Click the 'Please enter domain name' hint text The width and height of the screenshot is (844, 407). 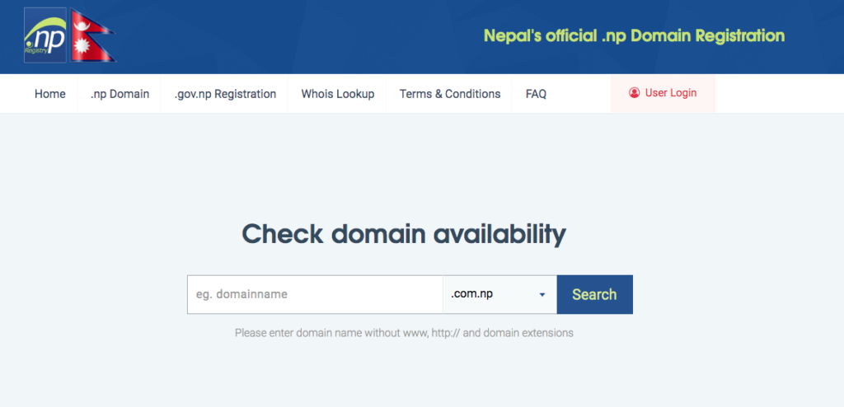[404, 333]
